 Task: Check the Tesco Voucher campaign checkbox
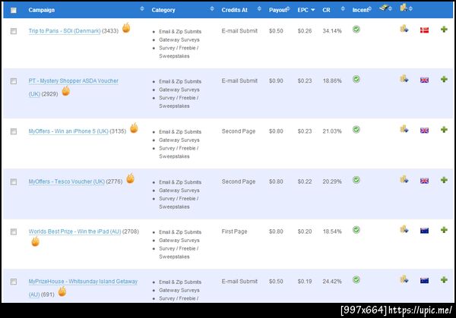pos(14,182)
